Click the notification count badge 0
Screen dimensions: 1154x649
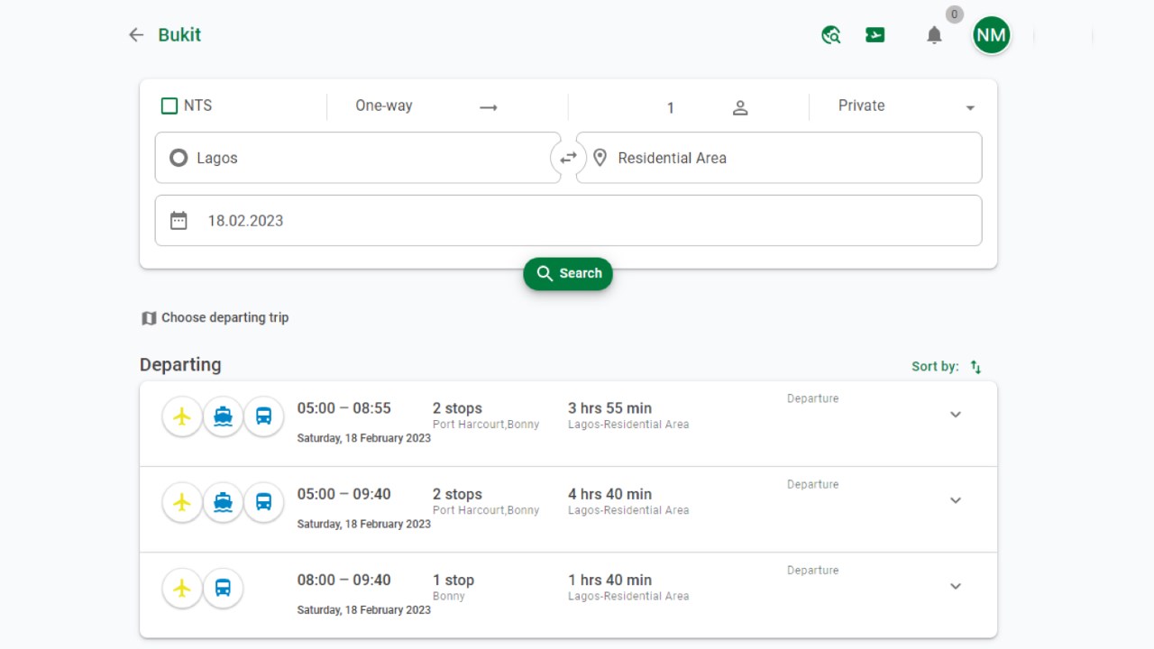click(x=955, y=14)
